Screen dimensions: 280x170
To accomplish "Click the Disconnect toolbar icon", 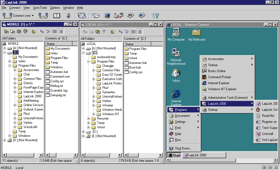I will coord(43,16).
